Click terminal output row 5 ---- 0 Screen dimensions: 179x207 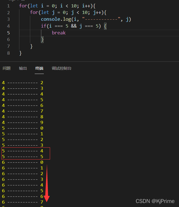click(22, 128)
